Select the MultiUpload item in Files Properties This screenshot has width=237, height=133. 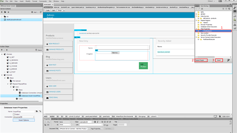pos(213,31)
